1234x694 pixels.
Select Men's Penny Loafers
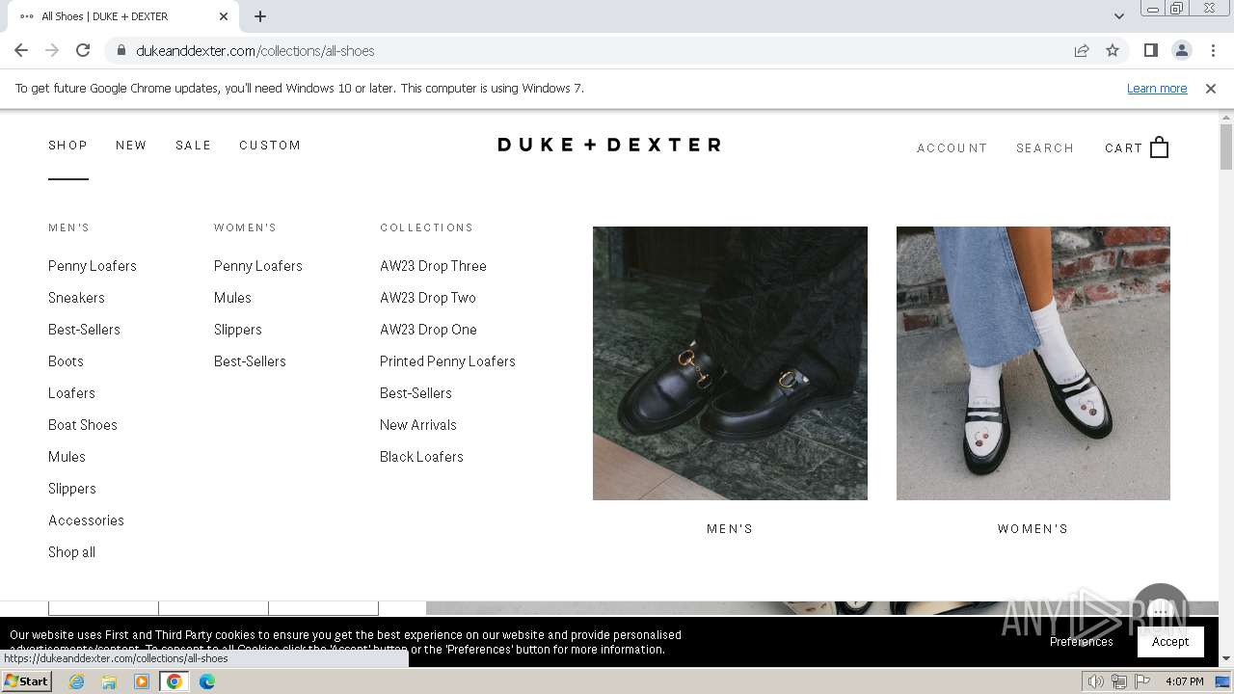[93, 266]
